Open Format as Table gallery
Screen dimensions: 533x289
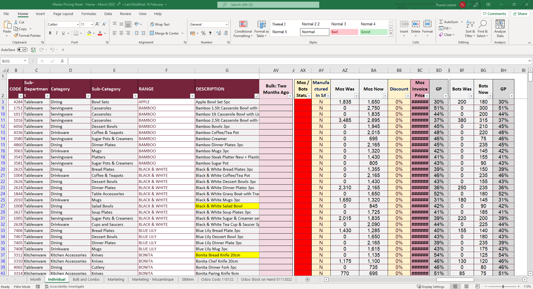click(261, 29)
